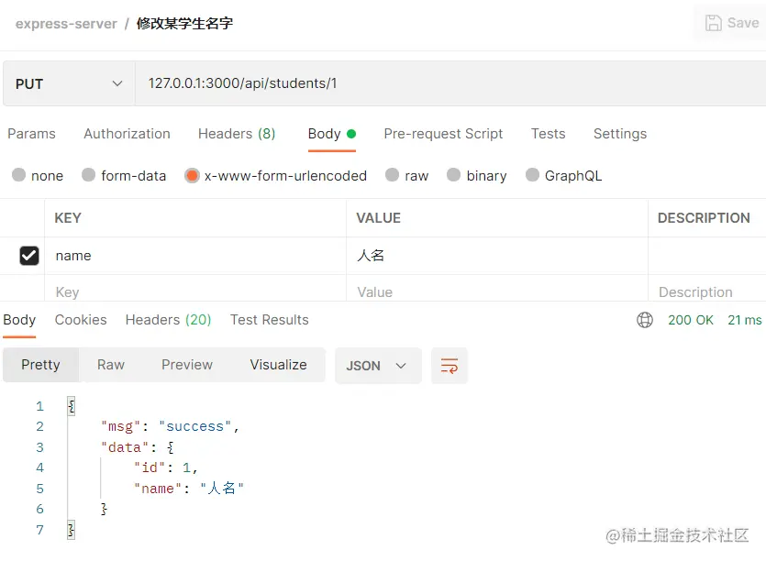Screen dimensions: 766x561
Task: Click the express-server breadcrumb link
Action: pos(66,24)
